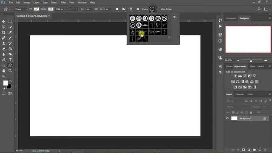Screen dimensions: 272x153
Task: Select the Move tool
Action: 3,22
